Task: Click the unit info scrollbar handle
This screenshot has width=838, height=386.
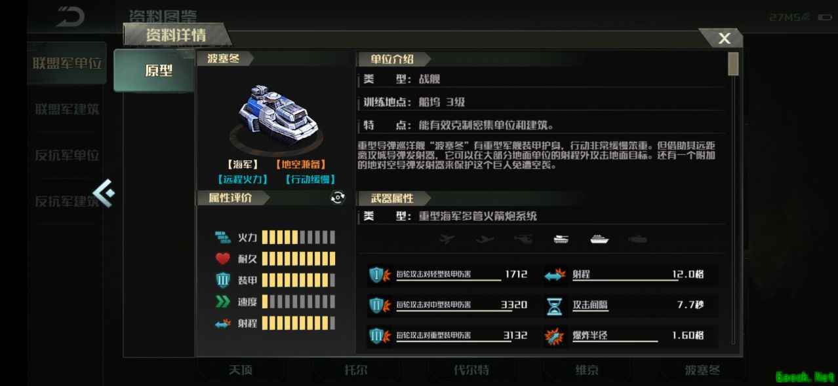Action: click(x=733, y=64)
